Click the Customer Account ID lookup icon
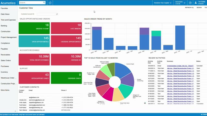Viewport: 207px width, 116px height. [57, 14]
